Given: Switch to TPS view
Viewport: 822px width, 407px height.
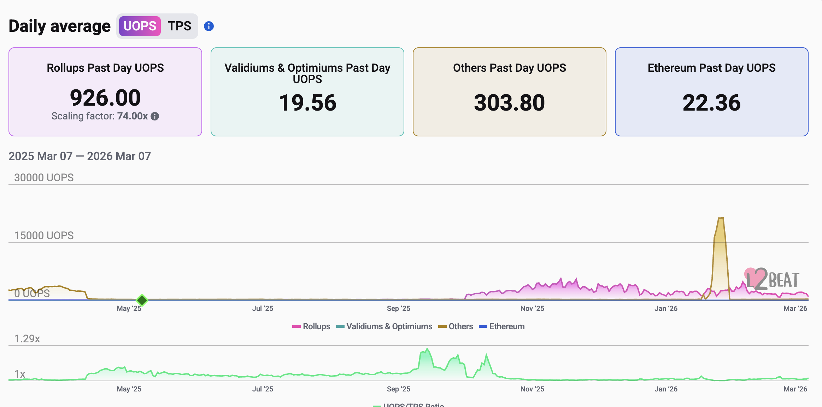Looking at the screenshot, I should point(180,26).
